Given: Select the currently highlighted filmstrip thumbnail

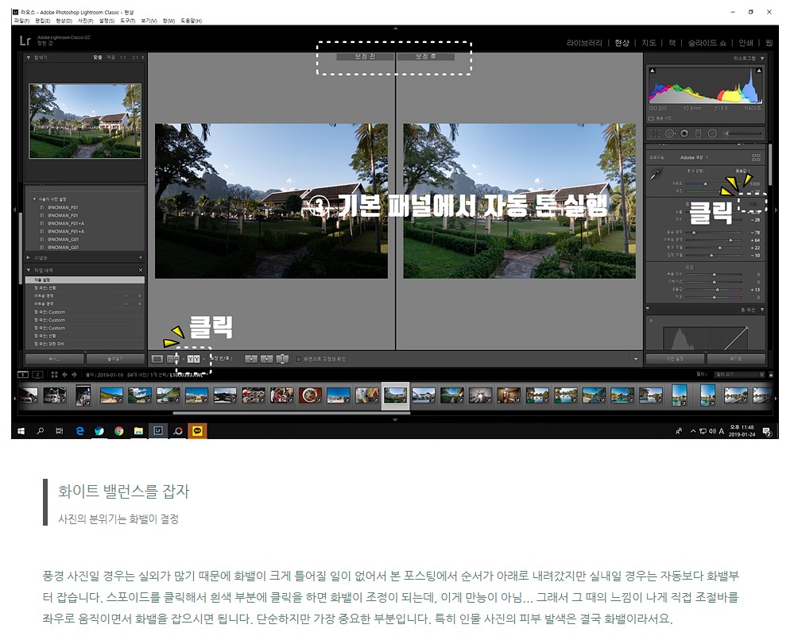Looking at the screenshot, I should pyautogui.click(x=396, y=395).
